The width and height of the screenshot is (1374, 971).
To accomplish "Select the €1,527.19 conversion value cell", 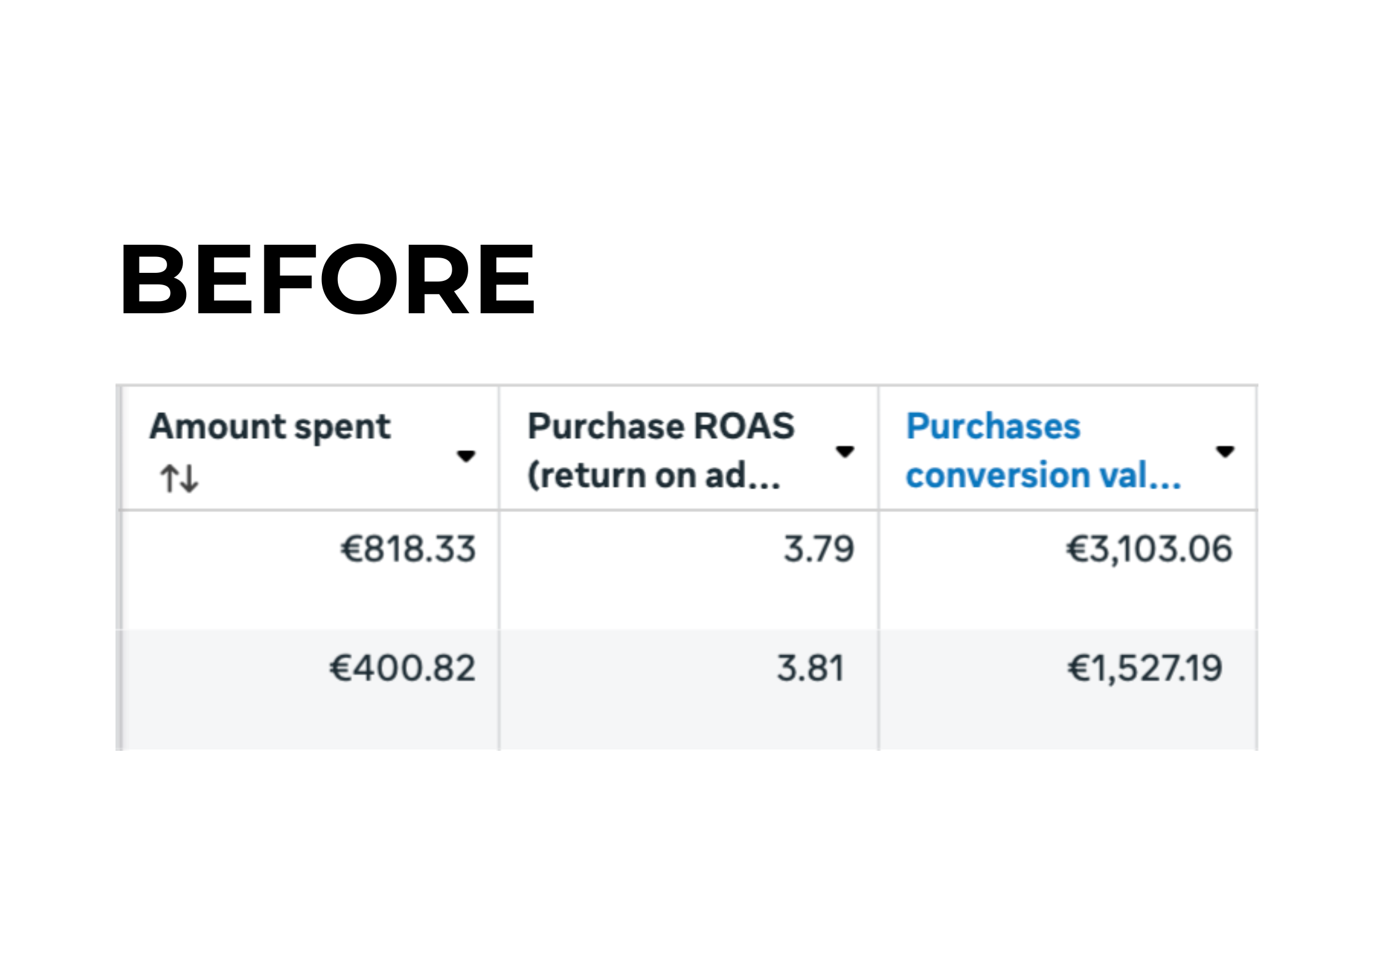I will [x=1144, y=668].
